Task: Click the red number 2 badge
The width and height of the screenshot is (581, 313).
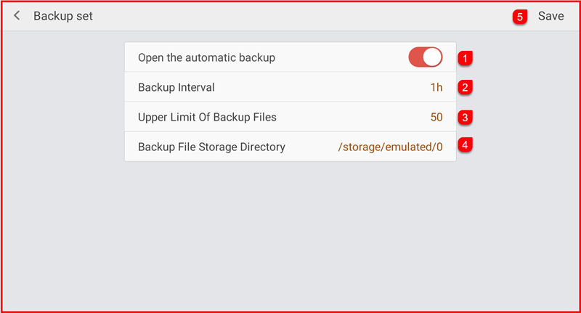Action: pyautogui.click(x=466, y=87)
